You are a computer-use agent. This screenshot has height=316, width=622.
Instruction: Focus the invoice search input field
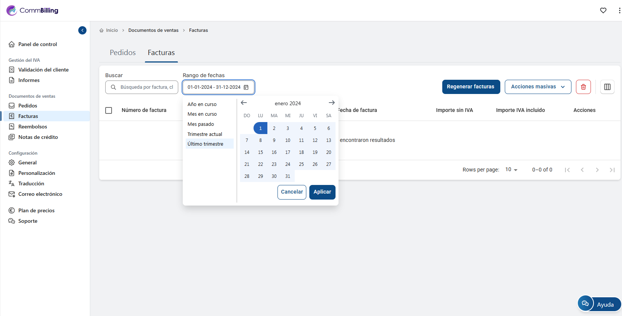[x=146, y=87]
